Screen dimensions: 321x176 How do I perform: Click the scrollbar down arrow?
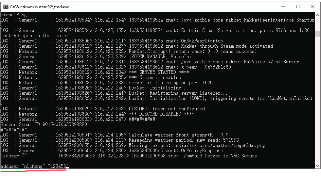[317, 166]
